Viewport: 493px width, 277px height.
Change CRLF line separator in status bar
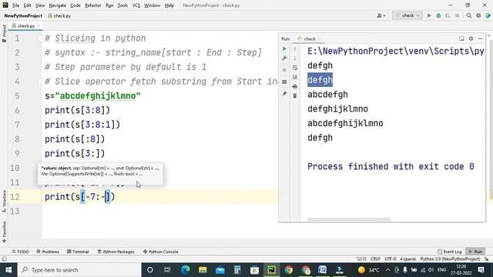pyautogui.click(x=375, y=259)
